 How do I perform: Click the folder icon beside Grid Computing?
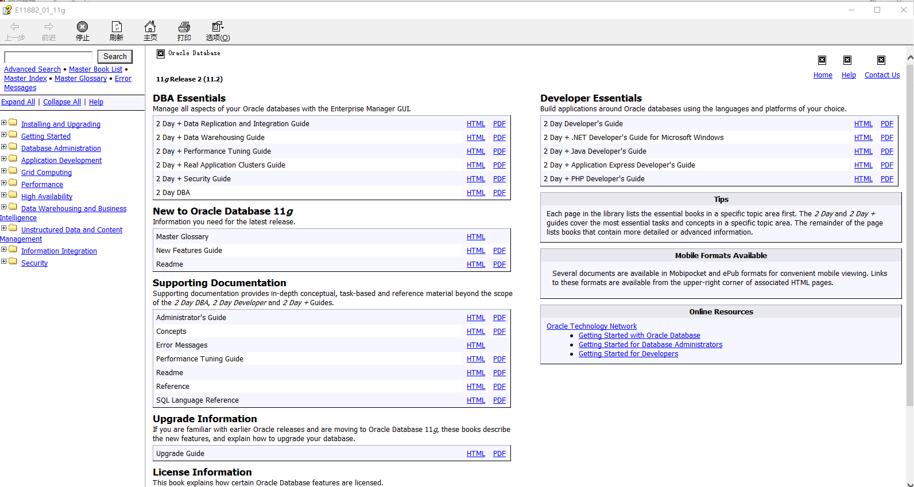[x=13, y=171]
